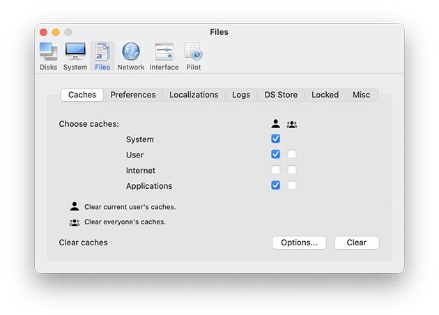The height and width of the screenshot is (315, 439).
Task: Click the 'Applications' cache row label
Action: click(149, 186)
